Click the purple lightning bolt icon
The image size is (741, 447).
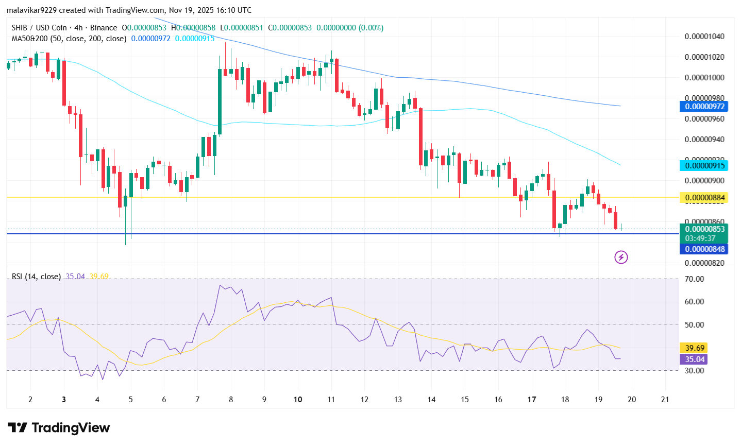[621, 257]
